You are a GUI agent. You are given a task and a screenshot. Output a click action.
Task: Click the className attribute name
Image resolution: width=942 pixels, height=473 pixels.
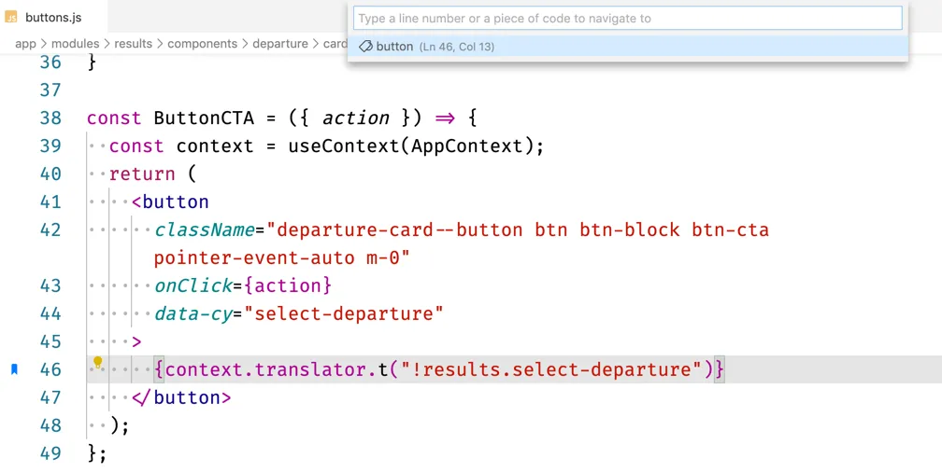point(204,230)
